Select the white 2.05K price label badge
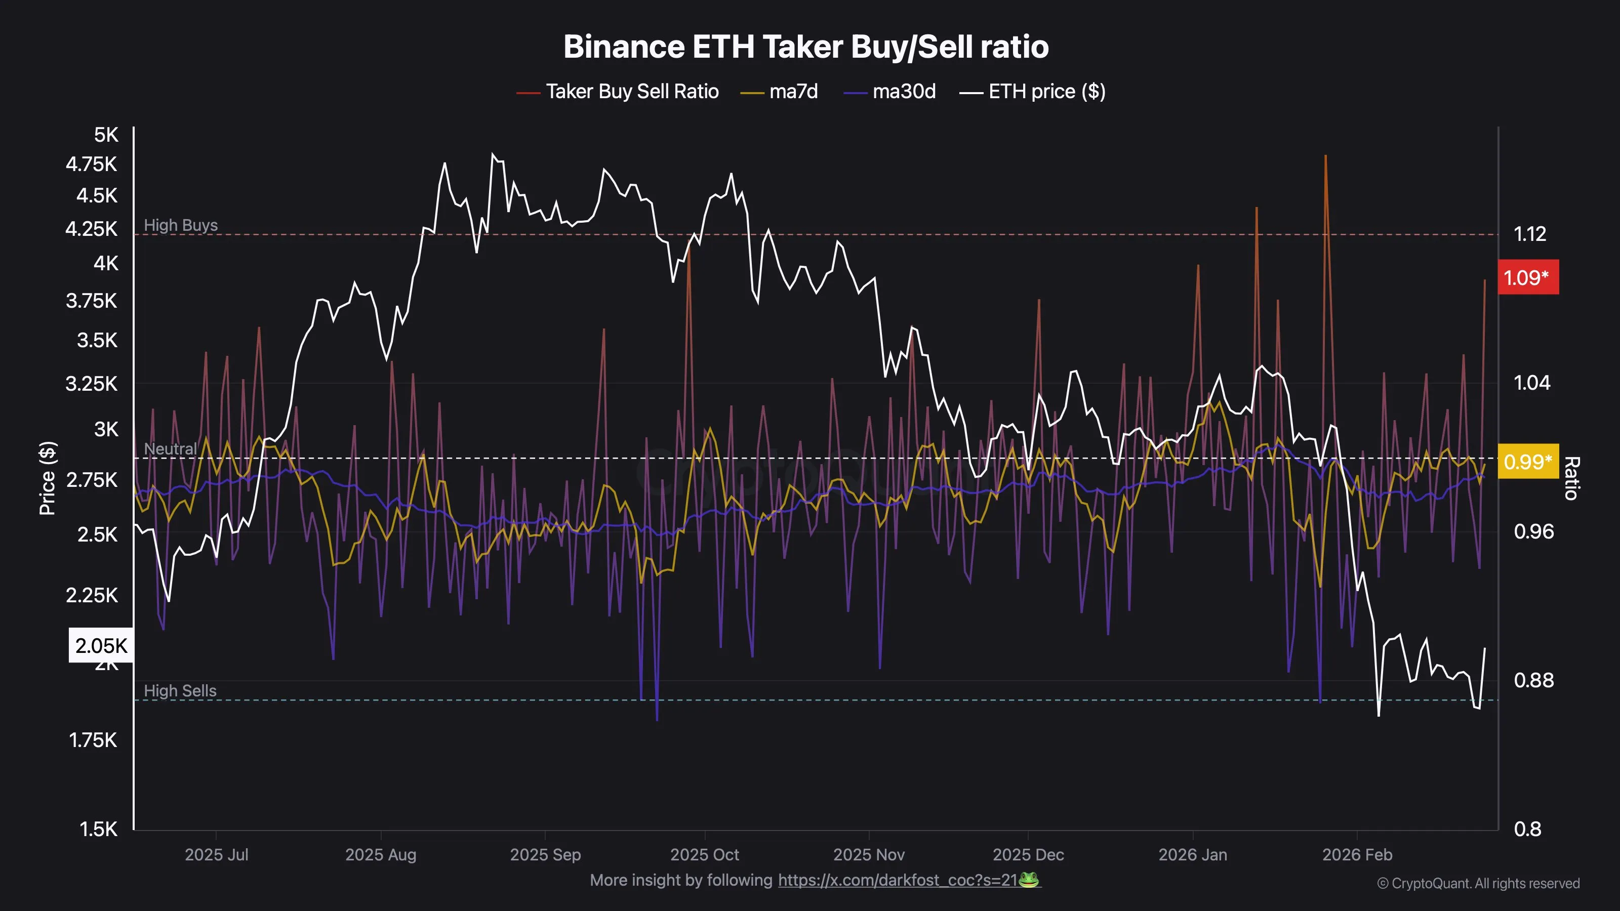 click(101, 646)
